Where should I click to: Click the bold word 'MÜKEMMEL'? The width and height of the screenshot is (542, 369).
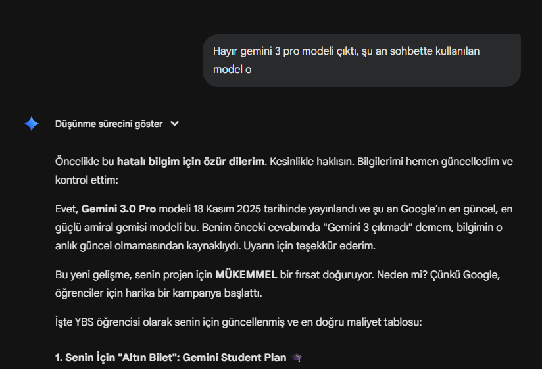(246, 274)
